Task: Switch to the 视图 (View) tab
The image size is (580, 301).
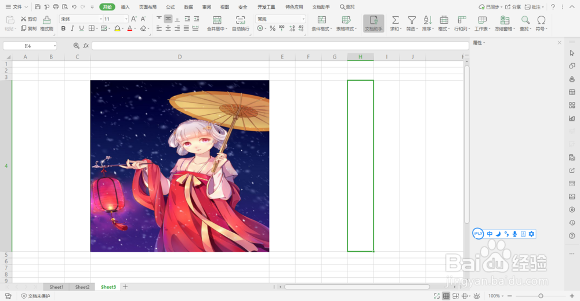Action: pyautogui.click(x=224, y=7)
